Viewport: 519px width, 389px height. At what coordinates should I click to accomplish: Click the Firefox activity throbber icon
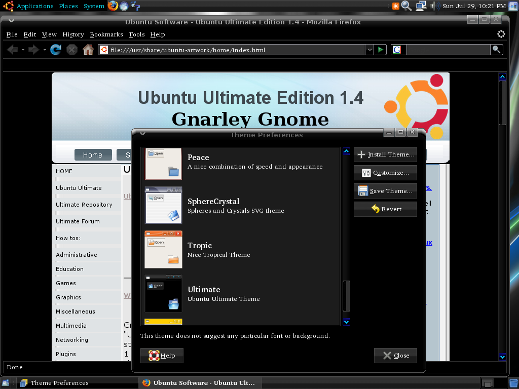[x=501, y=34]
